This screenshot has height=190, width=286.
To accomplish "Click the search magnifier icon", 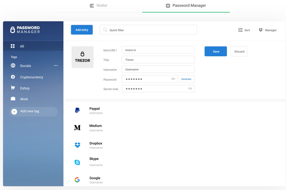I will pyautogui.click(x=105, y=30).
